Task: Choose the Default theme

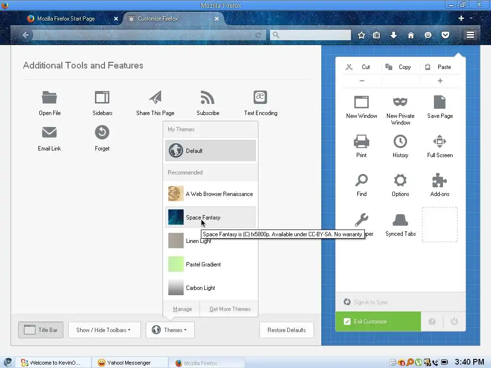Action: [210, 150]
